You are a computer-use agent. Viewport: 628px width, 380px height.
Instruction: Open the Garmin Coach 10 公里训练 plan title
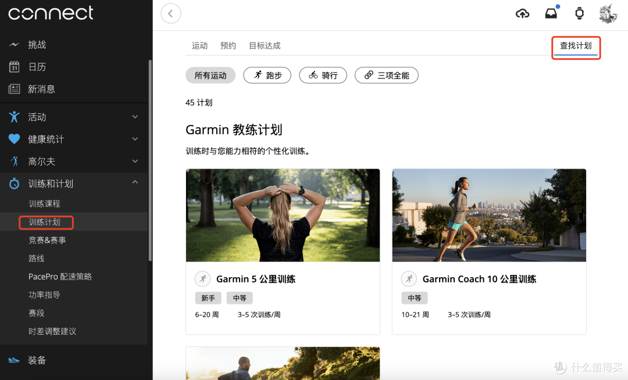pos(479,279)
